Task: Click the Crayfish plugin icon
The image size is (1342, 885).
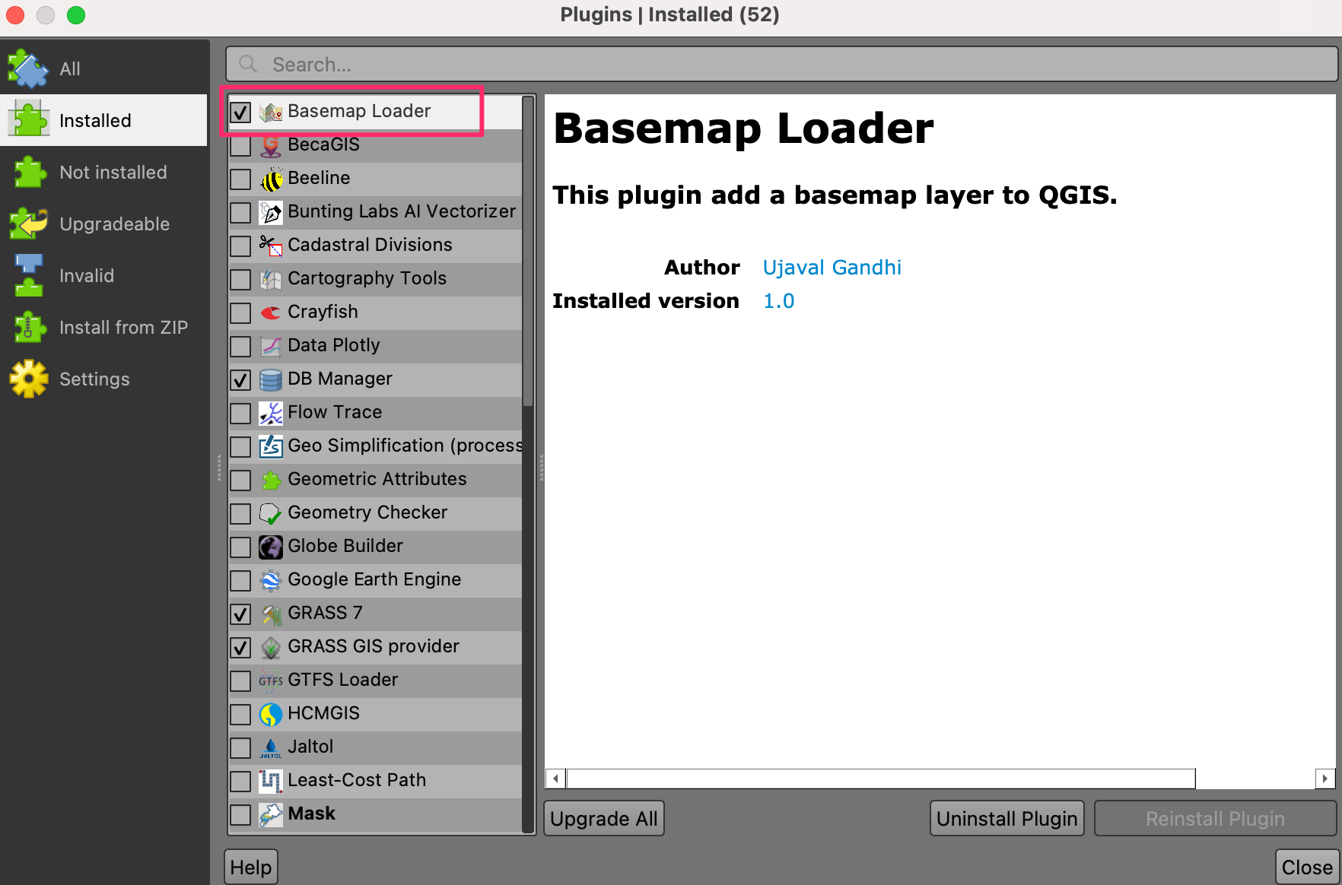Action: pos(271,312)
